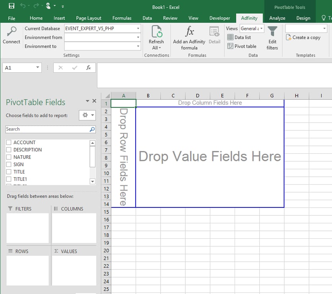Image resolution: width=332 pixels, height=294 pixels.
Task: Click the Connect icon in ribbon
Action: tap(11, 32)
